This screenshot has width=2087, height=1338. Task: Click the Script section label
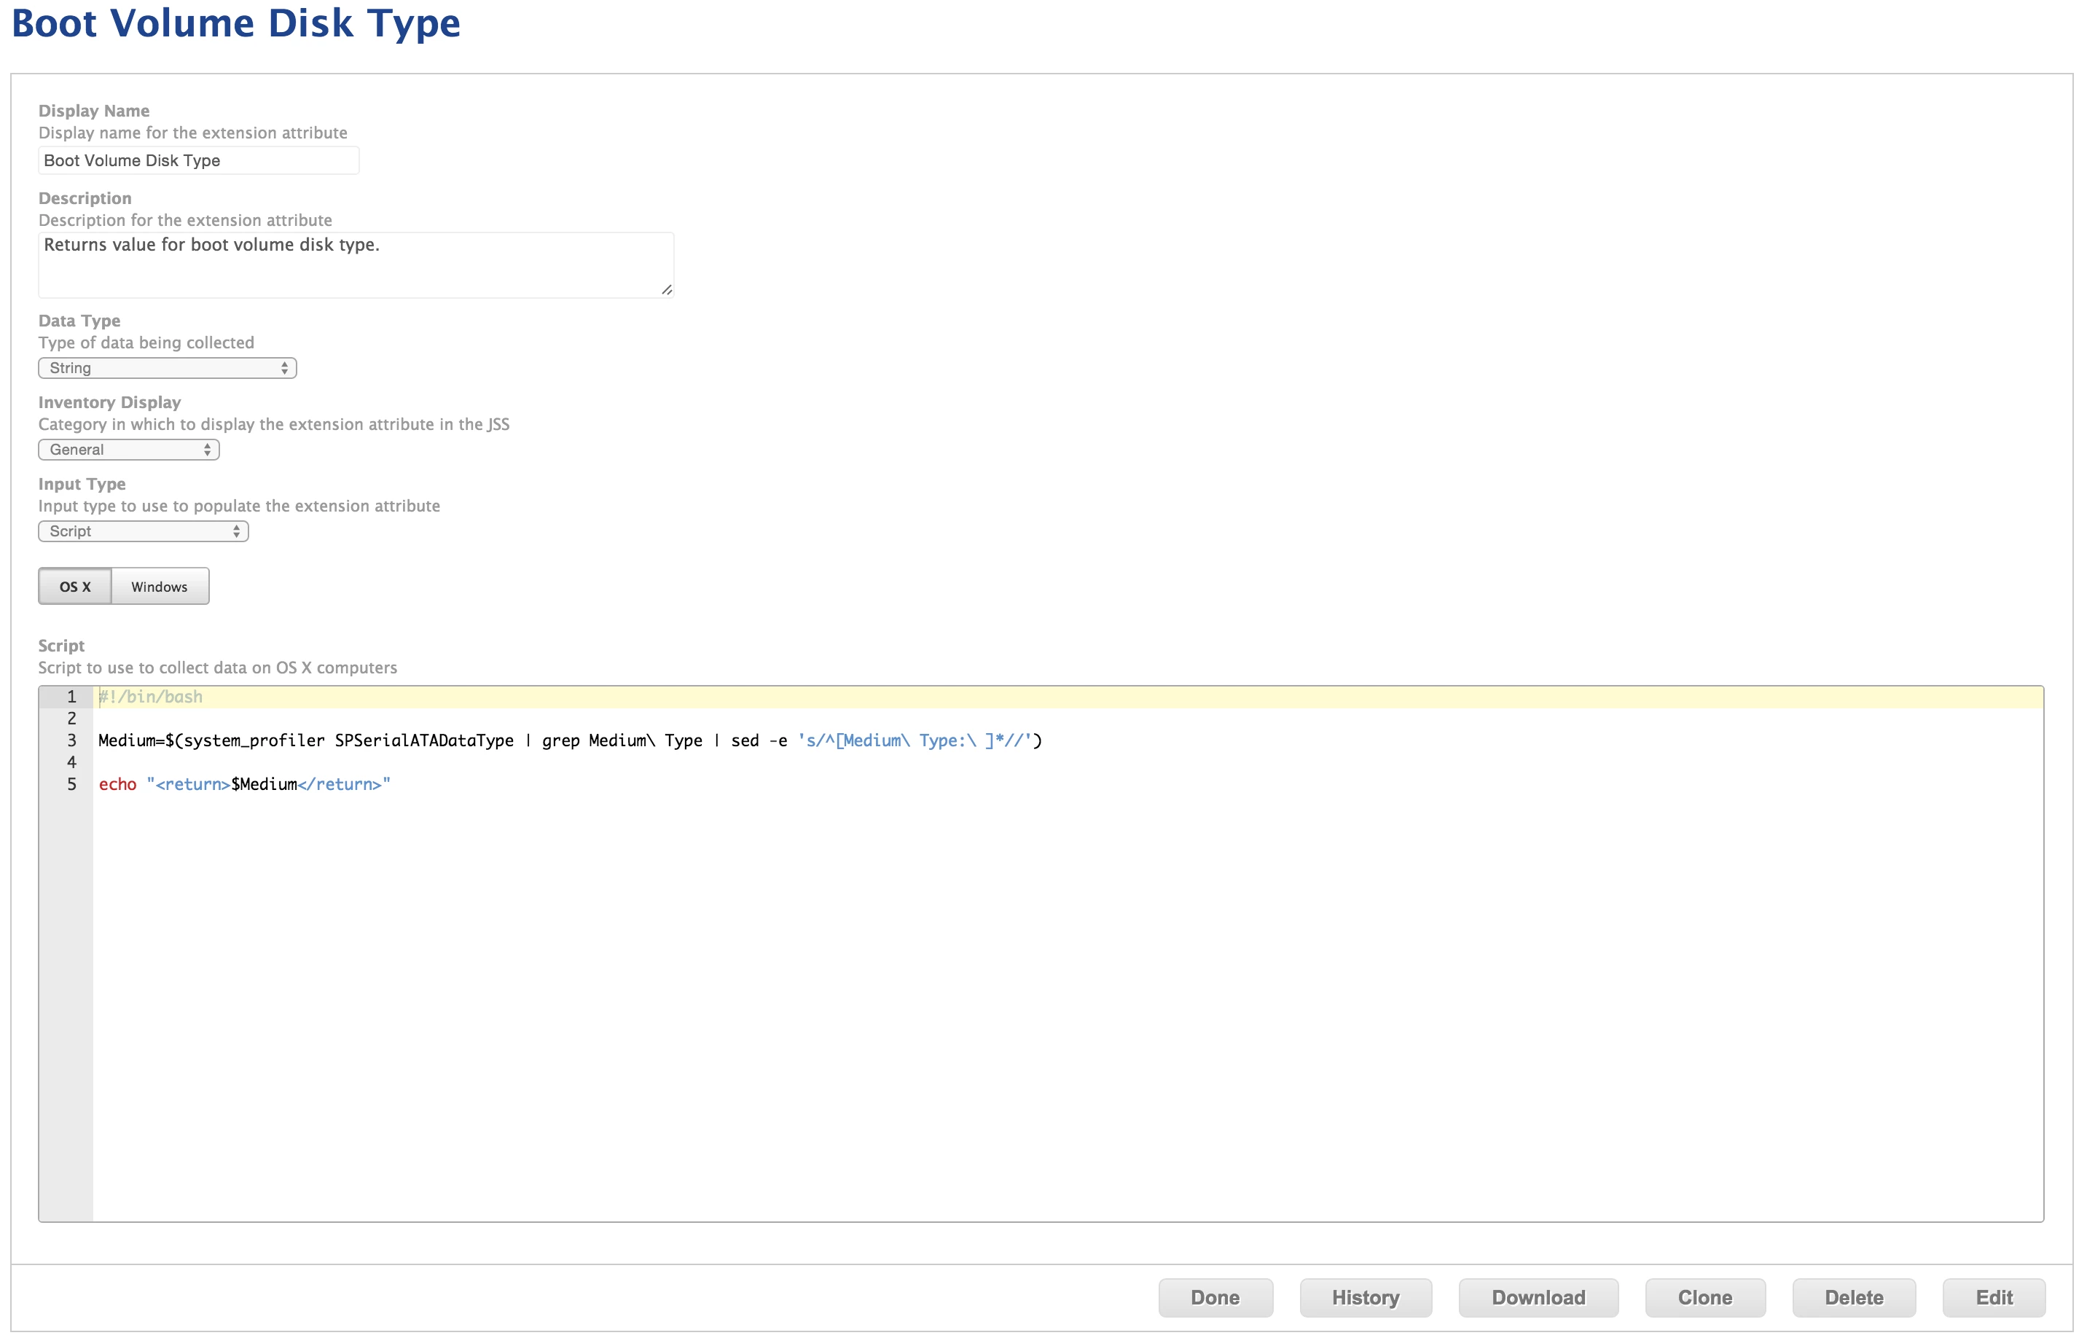(60, 646)
